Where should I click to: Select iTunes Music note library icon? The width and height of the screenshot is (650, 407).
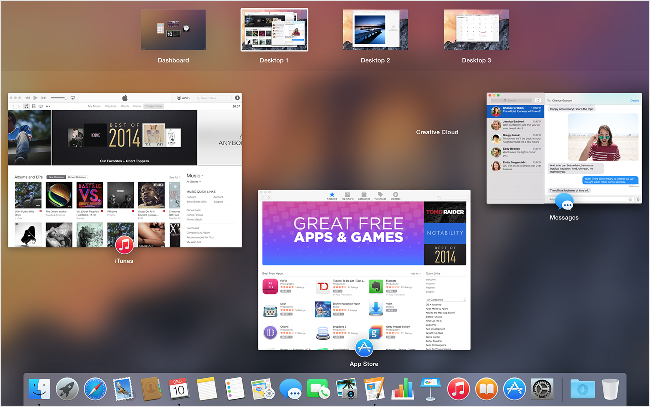tap(27, 106)
